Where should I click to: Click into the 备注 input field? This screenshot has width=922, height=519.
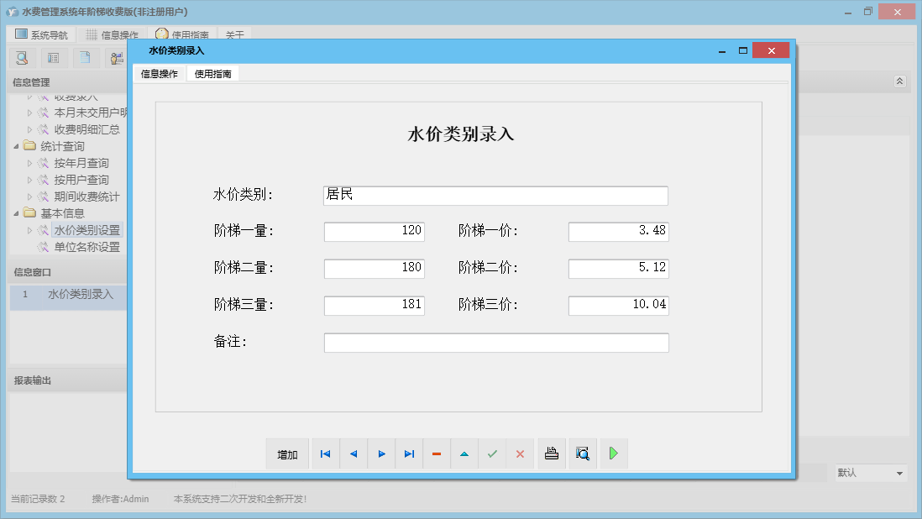point(495,343)
